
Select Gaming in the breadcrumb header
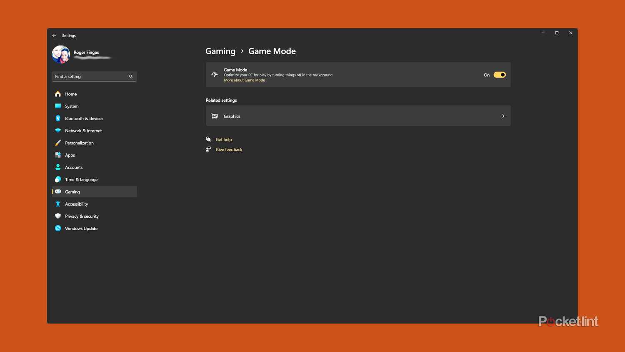click(x=220, y=51)
